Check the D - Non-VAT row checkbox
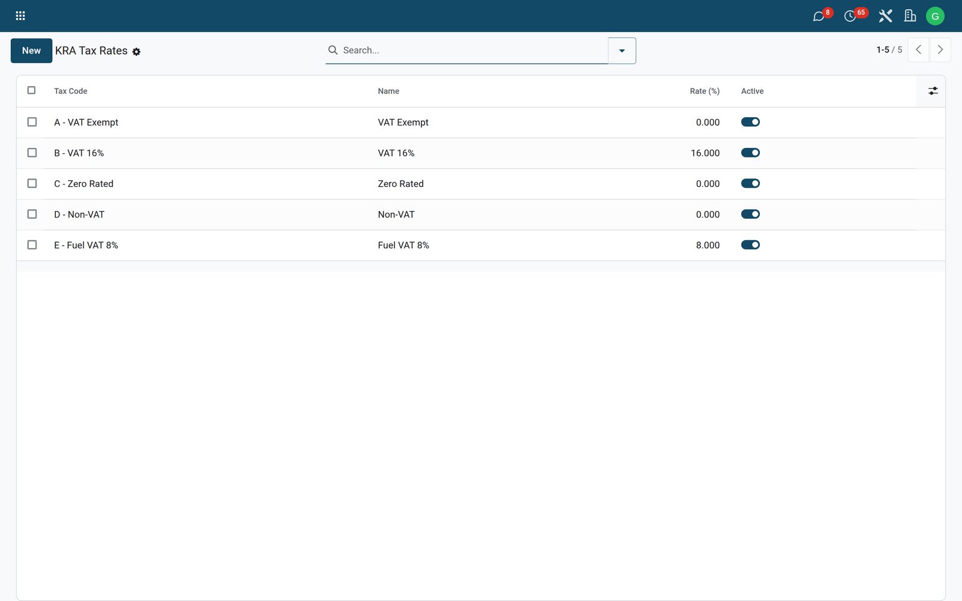 pos(32,214)
